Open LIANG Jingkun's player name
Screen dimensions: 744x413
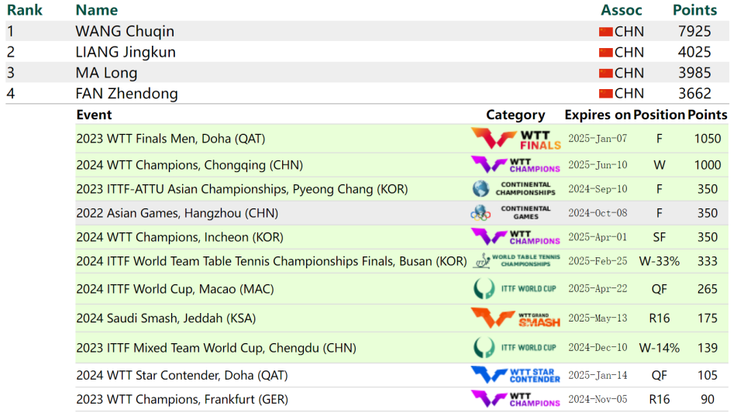coord(126,52)
